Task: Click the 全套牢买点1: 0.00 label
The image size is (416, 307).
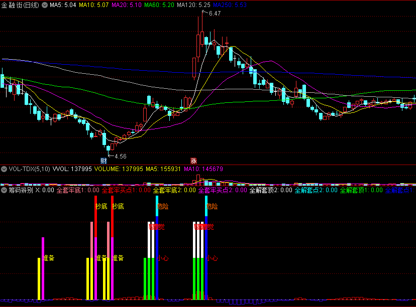Action: pos(126,190)
